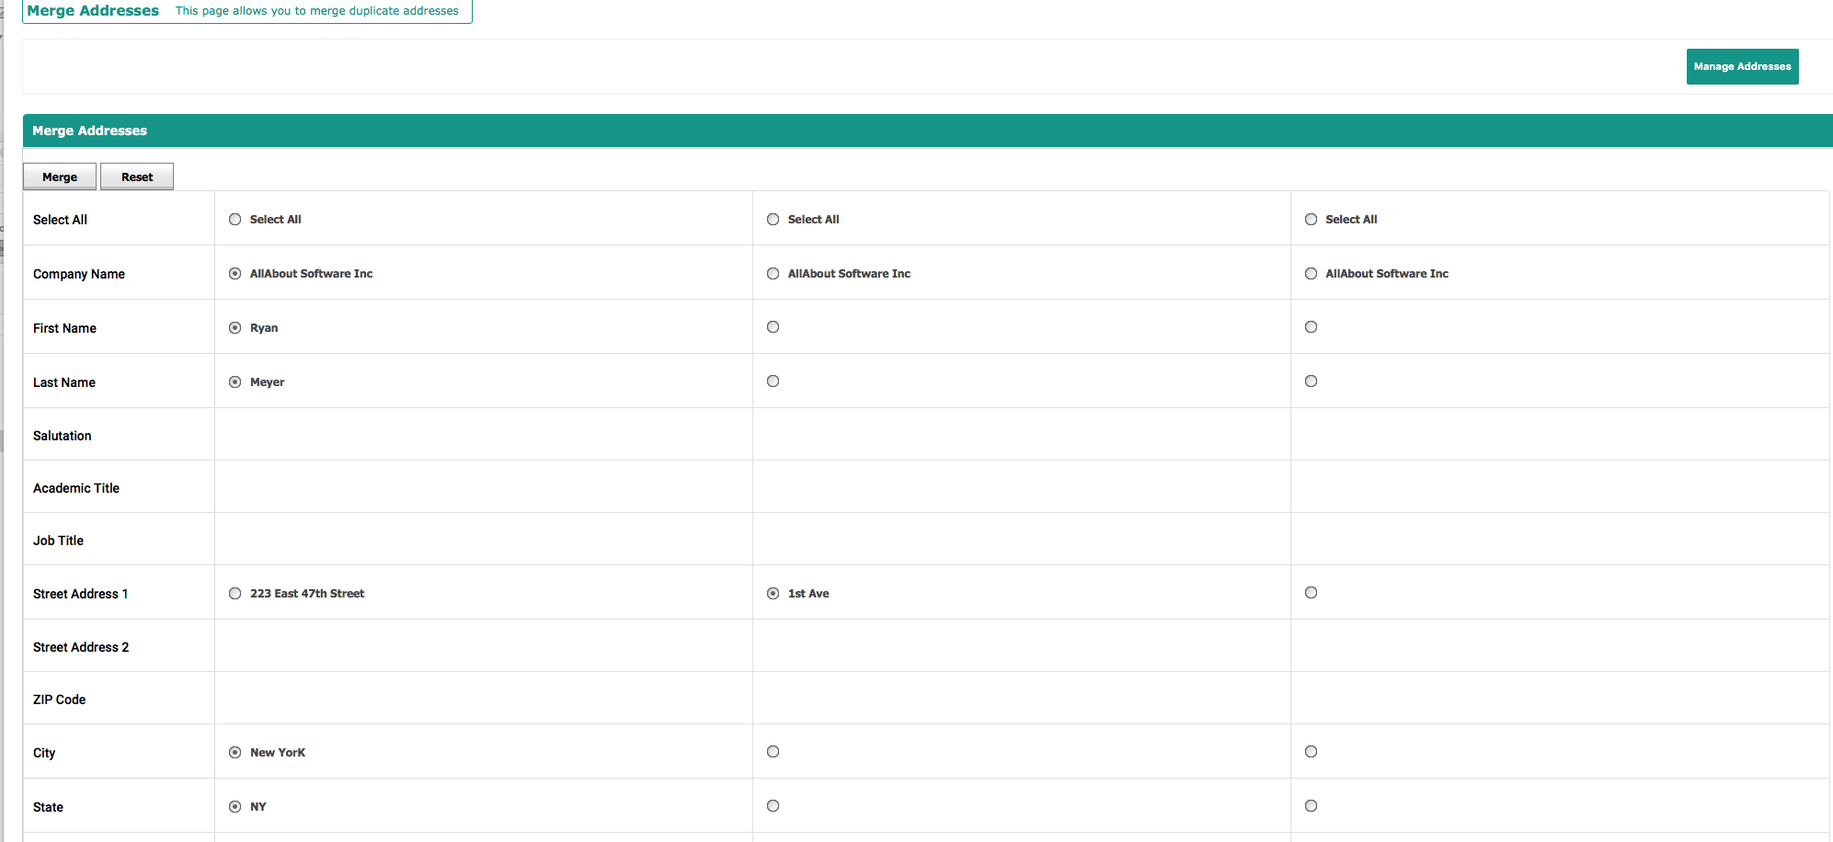Choose NY state radio button
The width and height of the screenshot is (1833, 842).
coord(235,807)
